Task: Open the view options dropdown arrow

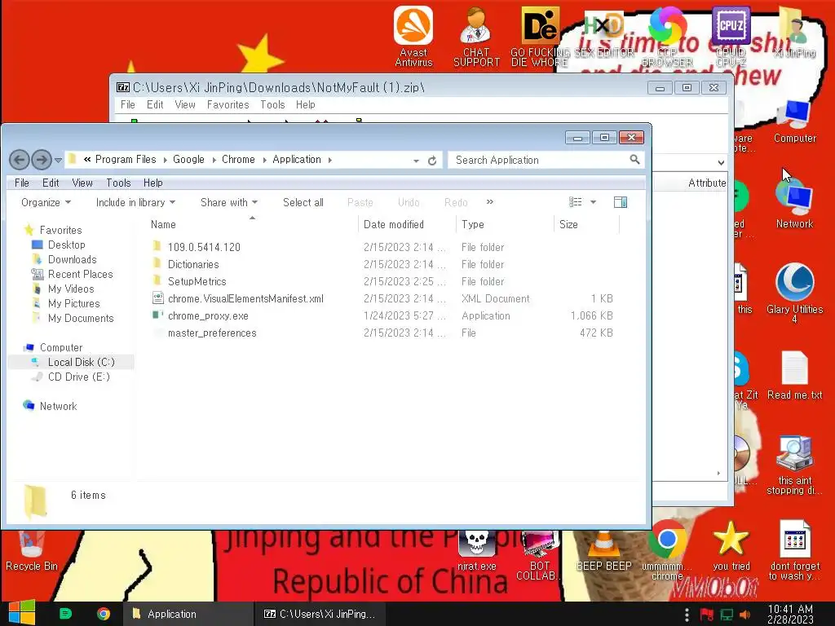Action: point(594,202)
